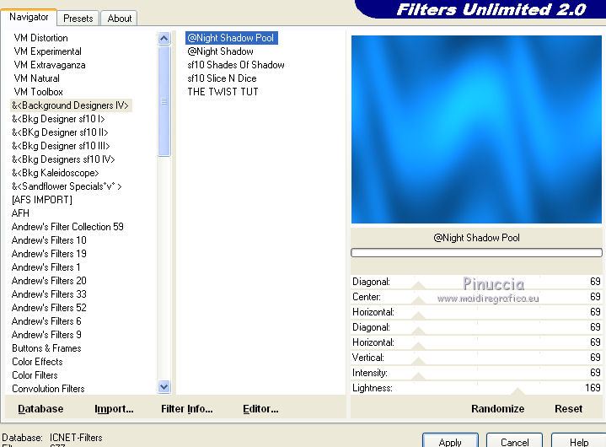Open the About tab
Screen dimensions: 606x447
[x=120, y=19]
